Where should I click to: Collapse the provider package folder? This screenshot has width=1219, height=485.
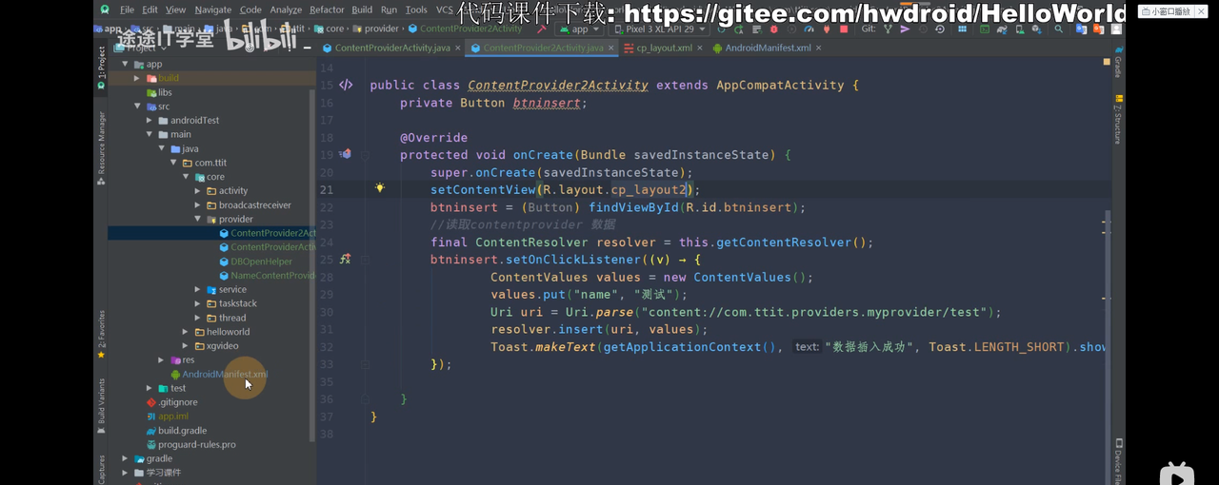[x=198, y=219]
